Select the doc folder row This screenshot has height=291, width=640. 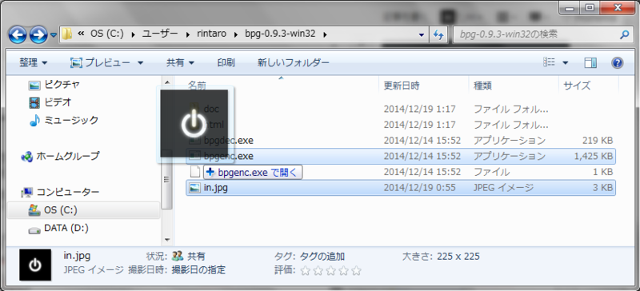coord(401,109)
